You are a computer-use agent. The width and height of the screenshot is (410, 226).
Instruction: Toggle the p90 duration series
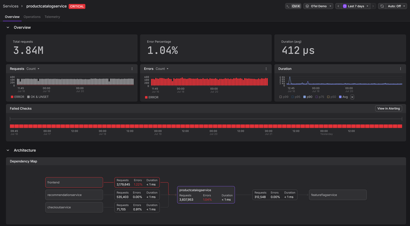pos(307,97)
